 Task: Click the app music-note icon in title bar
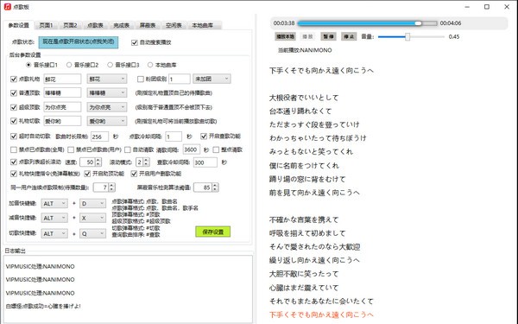(x=7, y=7)
